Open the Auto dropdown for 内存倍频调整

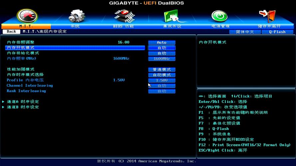[x=162, y=42]
